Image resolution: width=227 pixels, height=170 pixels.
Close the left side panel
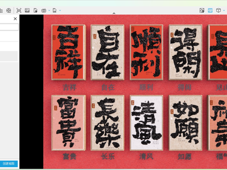pos(15,19)
